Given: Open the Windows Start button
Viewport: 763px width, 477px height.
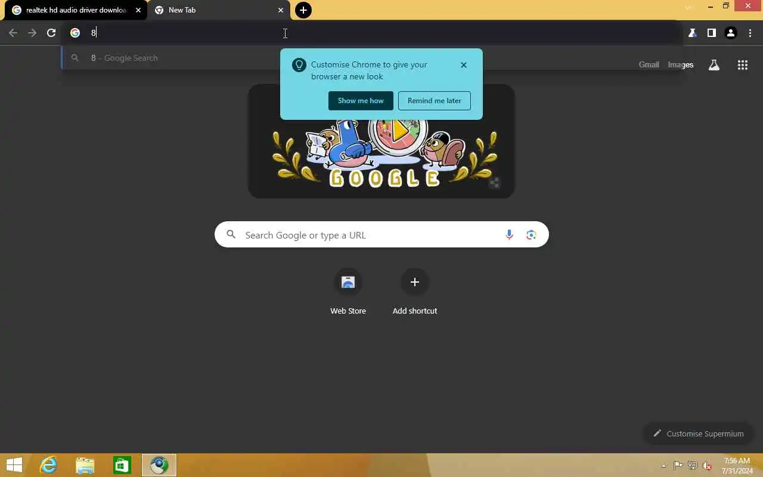Looking at the screenshot, I should pos(14,465).
